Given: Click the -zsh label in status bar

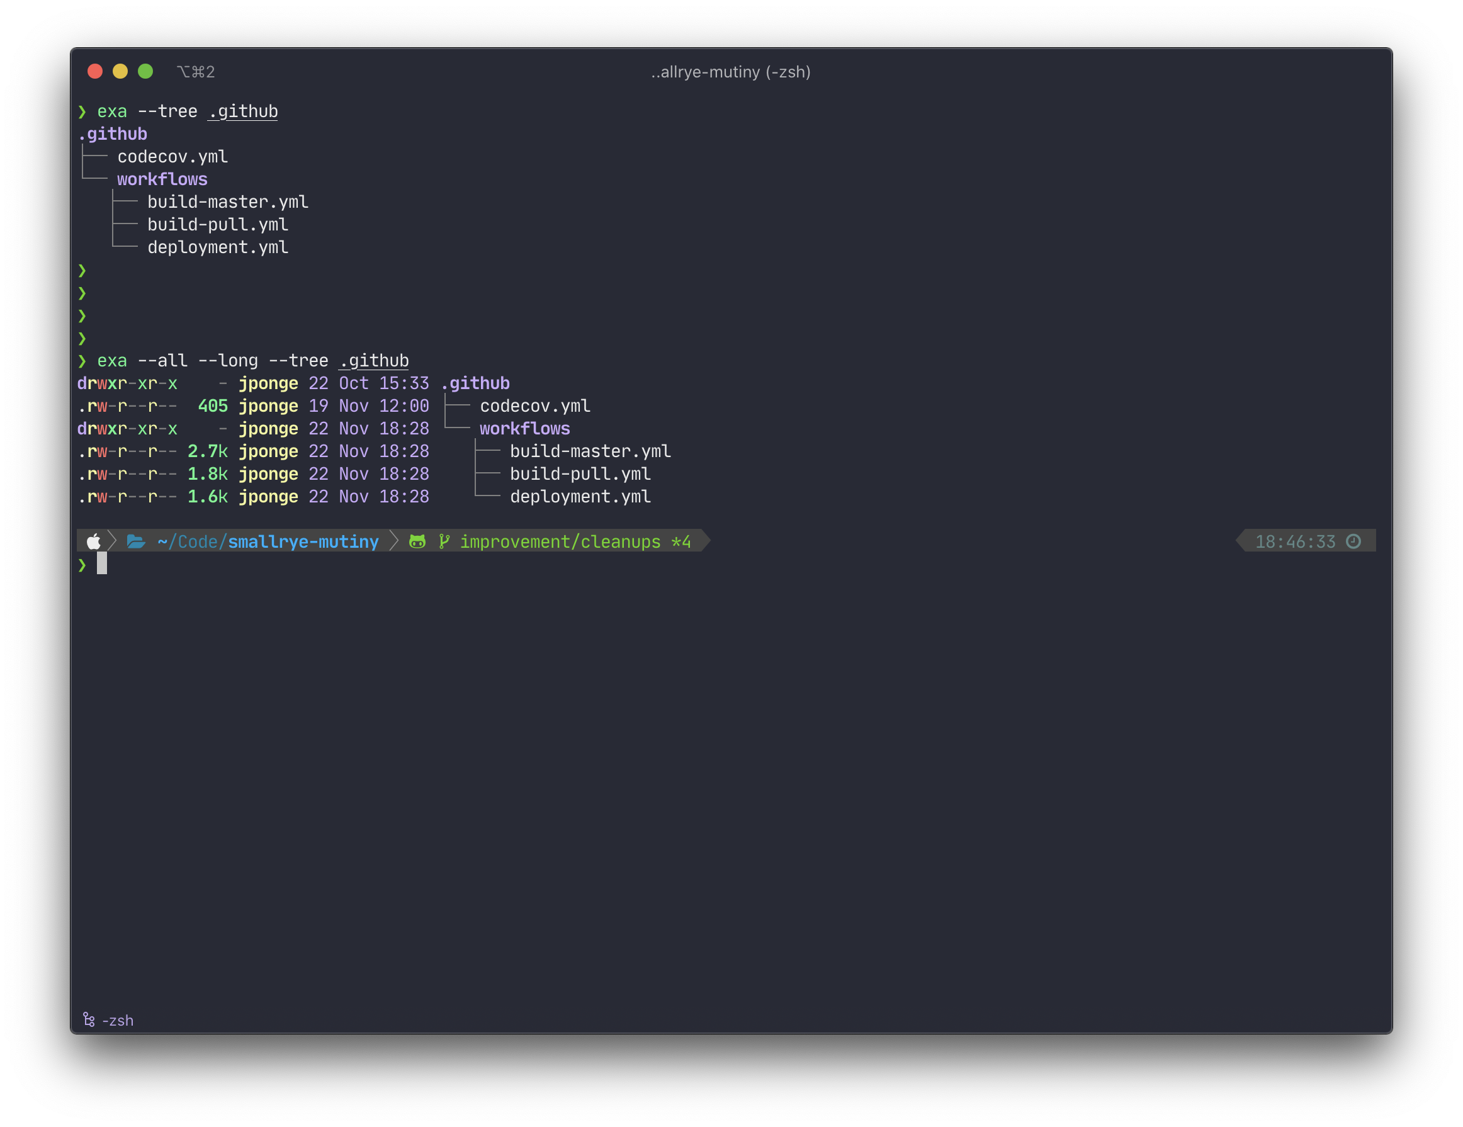Looking at the screenshot, I should point(118,1021).
